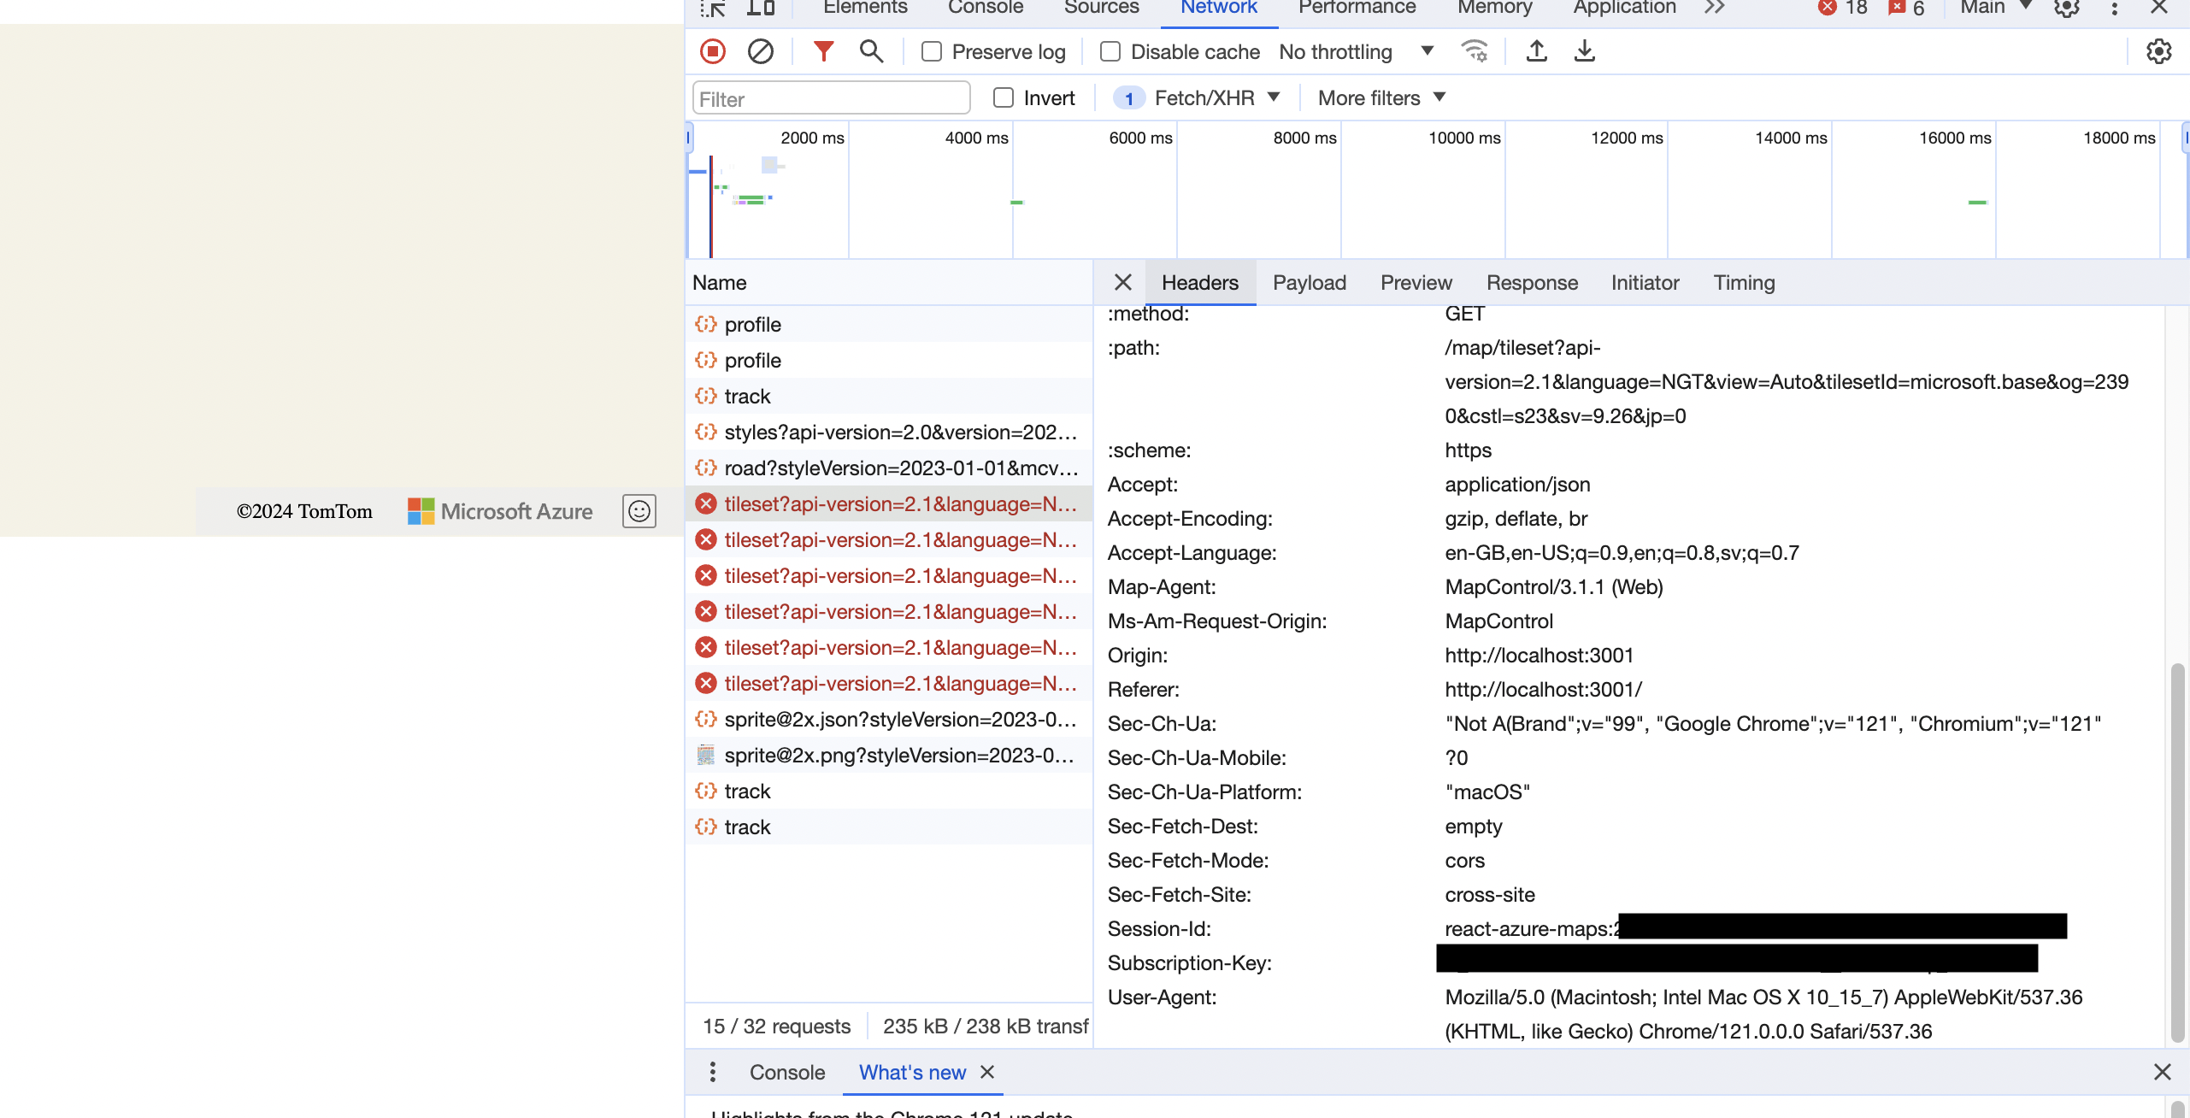Switch to Application panel
Viewport: 2190px width, 1118px height.
(x=1624, y=8)
